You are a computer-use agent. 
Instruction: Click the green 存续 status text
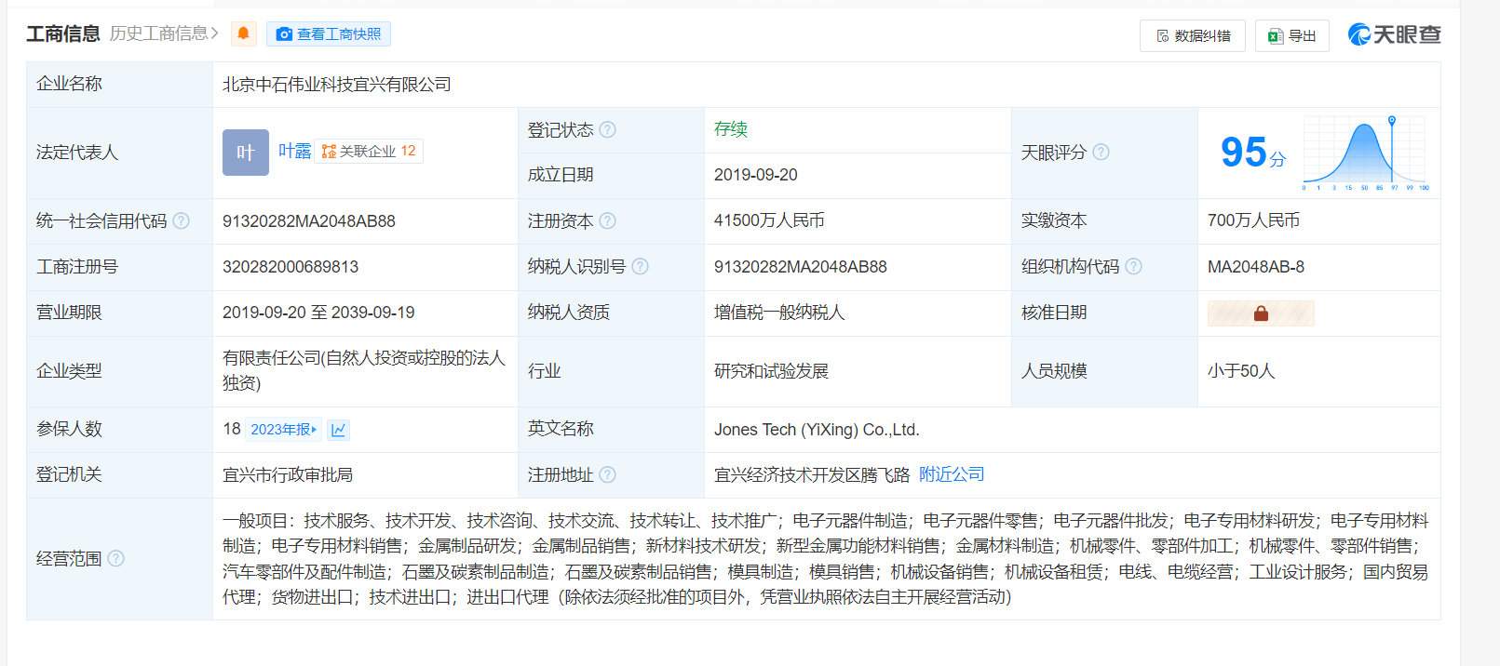[x=731, y=129]
